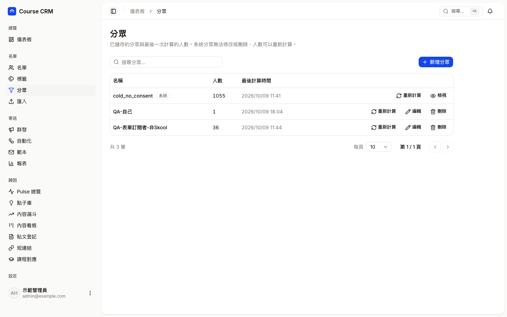507x317 pixels.
Task: Click the 人數 column header
Action: point(218,81)
